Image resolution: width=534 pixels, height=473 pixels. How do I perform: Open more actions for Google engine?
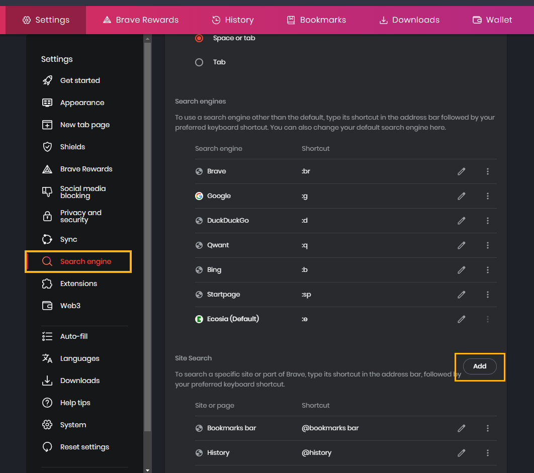(487, 196)
